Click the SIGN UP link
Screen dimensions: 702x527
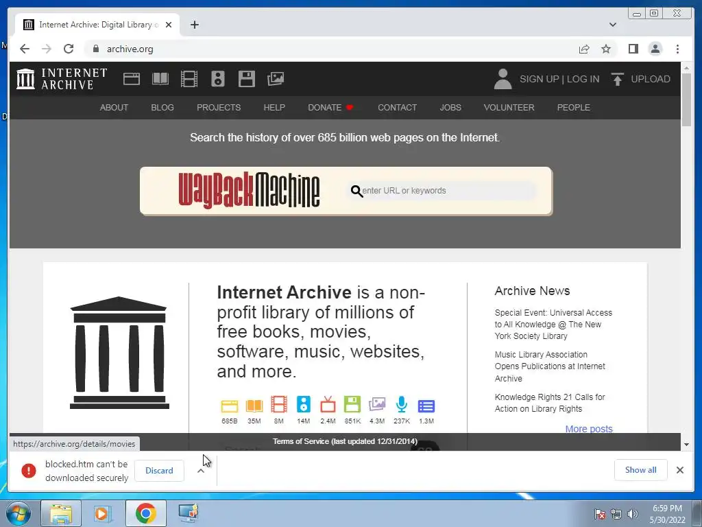[x=539, y=79]
